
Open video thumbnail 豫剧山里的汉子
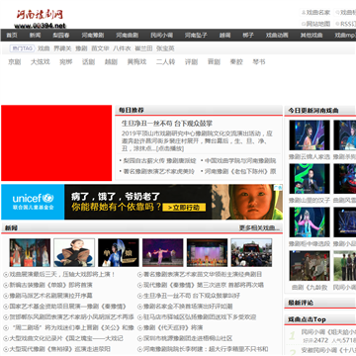point(310,179)
